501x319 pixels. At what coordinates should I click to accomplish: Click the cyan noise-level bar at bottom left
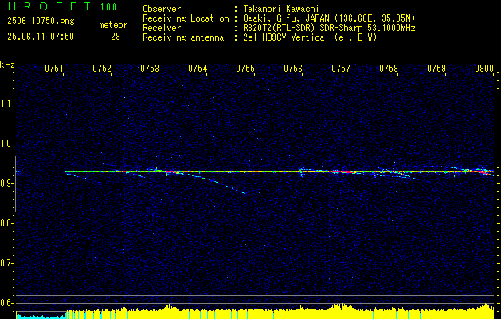pyautogui.click(x=41, y=316)
